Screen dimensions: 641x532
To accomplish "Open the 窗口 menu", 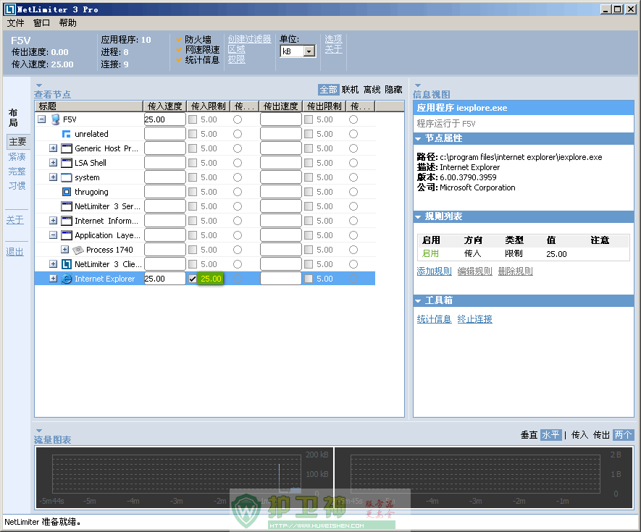I will [42, 22].
